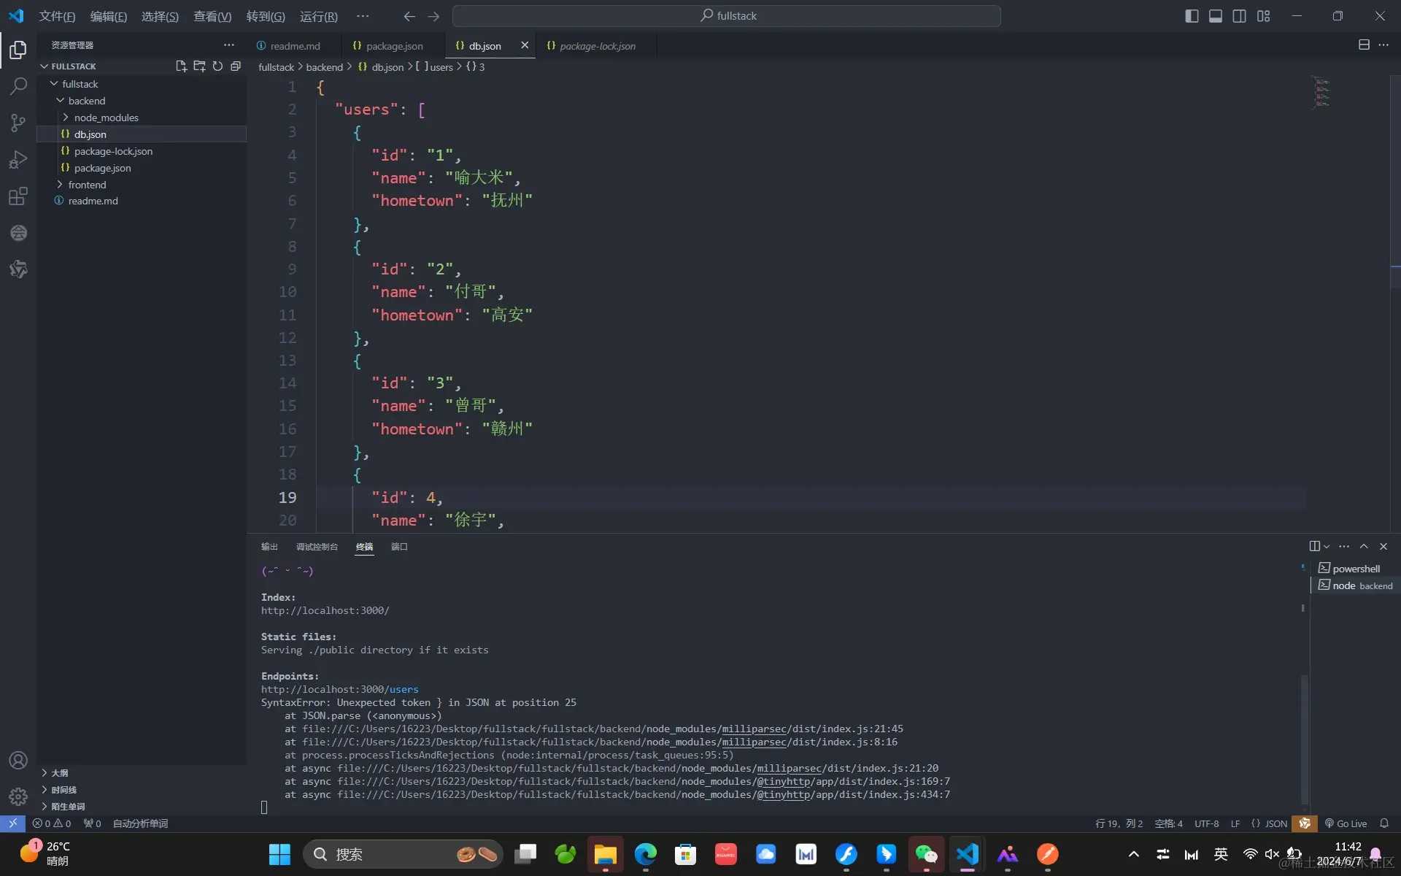Toggle the bottom panel visibility
The width and height of the screenshot is (1401, 876).
[1216, 16]
